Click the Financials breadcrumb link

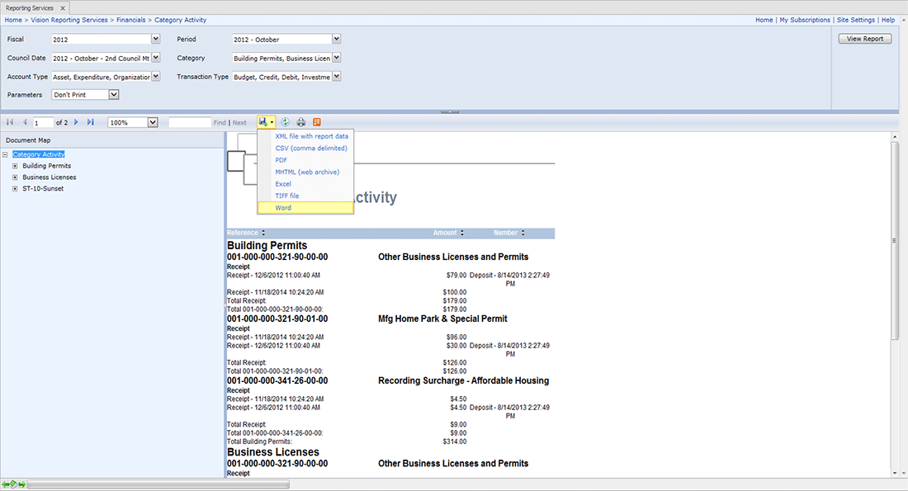tap(131, 20)
